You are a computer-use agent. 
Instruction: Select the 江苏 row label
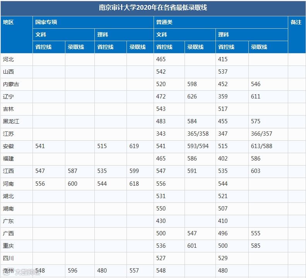[9, 134]
